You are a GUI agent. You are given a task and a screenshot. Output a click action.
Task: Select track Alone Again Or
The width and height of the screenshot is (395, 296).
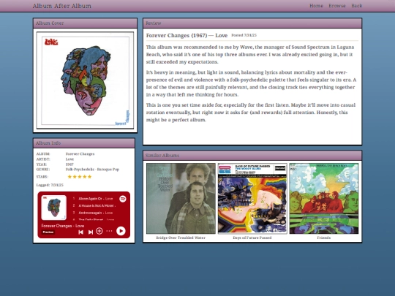point(90,199)
